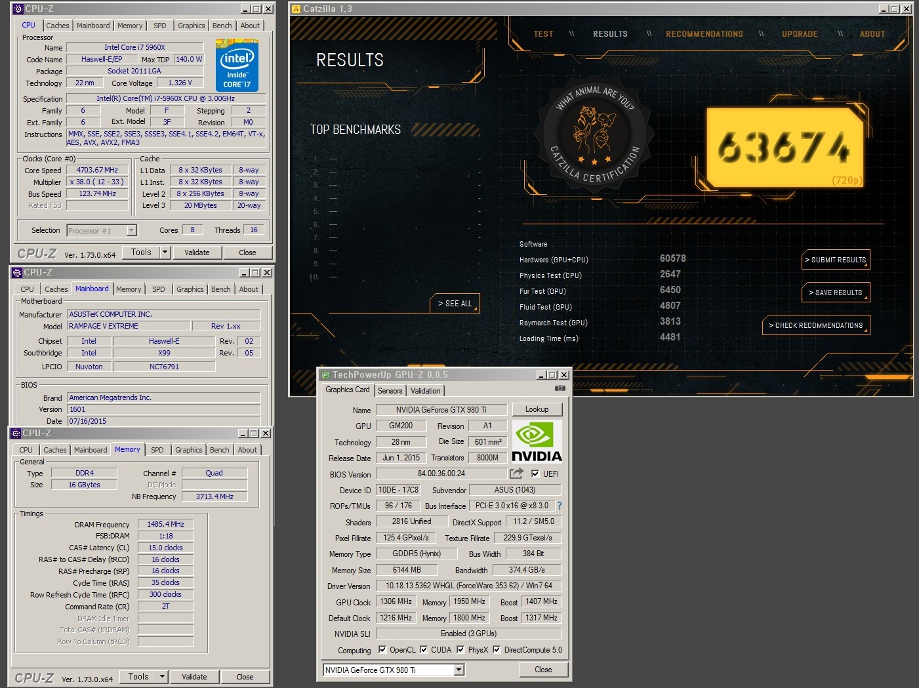
Task: Click the Catzilla title bar app icon
Action: tap(296, 9)
